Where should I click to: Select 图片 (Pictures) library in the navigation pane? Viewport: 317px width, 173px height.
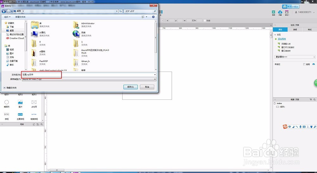10,53
